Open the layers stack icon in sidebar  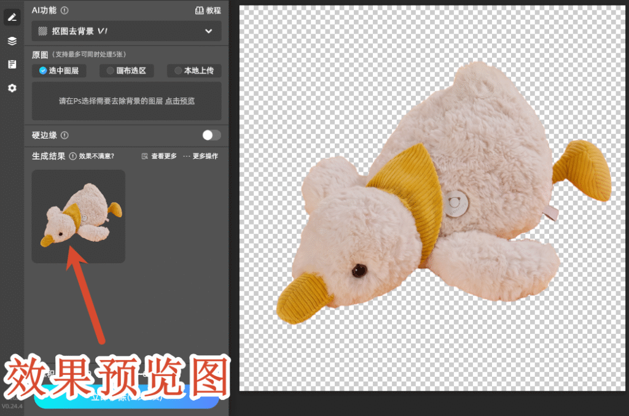point(12,41)
